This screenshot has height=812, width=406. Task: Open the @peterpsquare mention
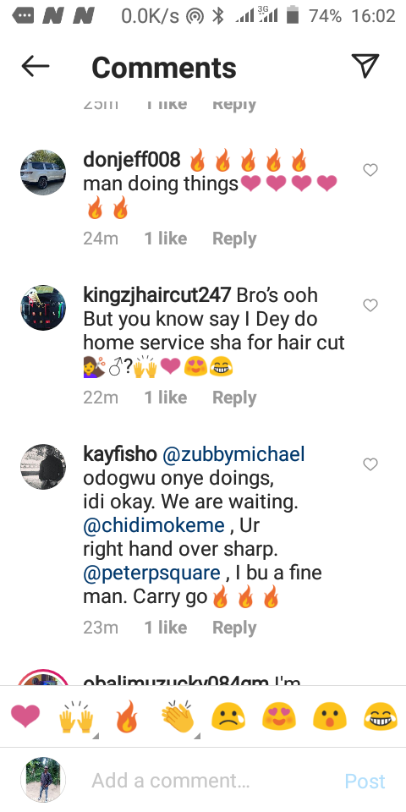tap(151, 573)
